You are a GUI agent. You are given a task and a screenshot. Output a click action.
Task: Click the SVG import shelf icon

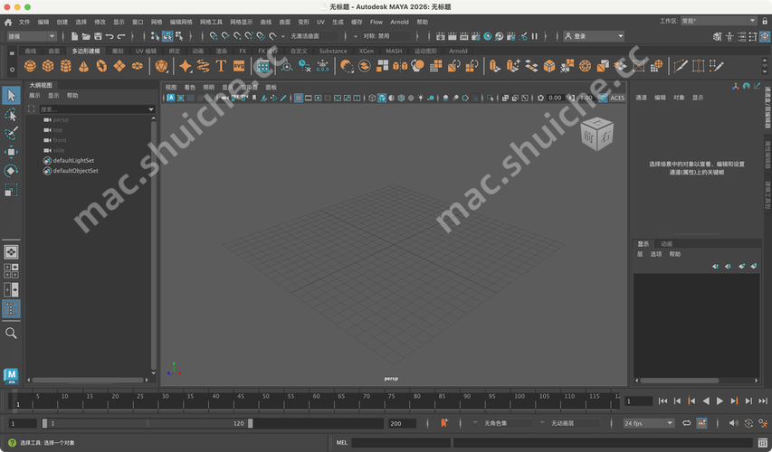(x=239, y=66)
